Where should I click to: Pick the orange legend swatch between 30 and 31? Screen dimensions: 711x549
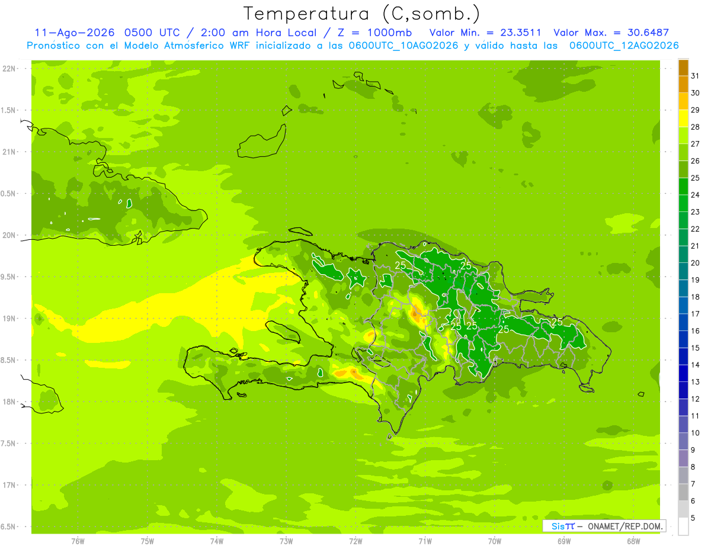click(x=683, y=84)
